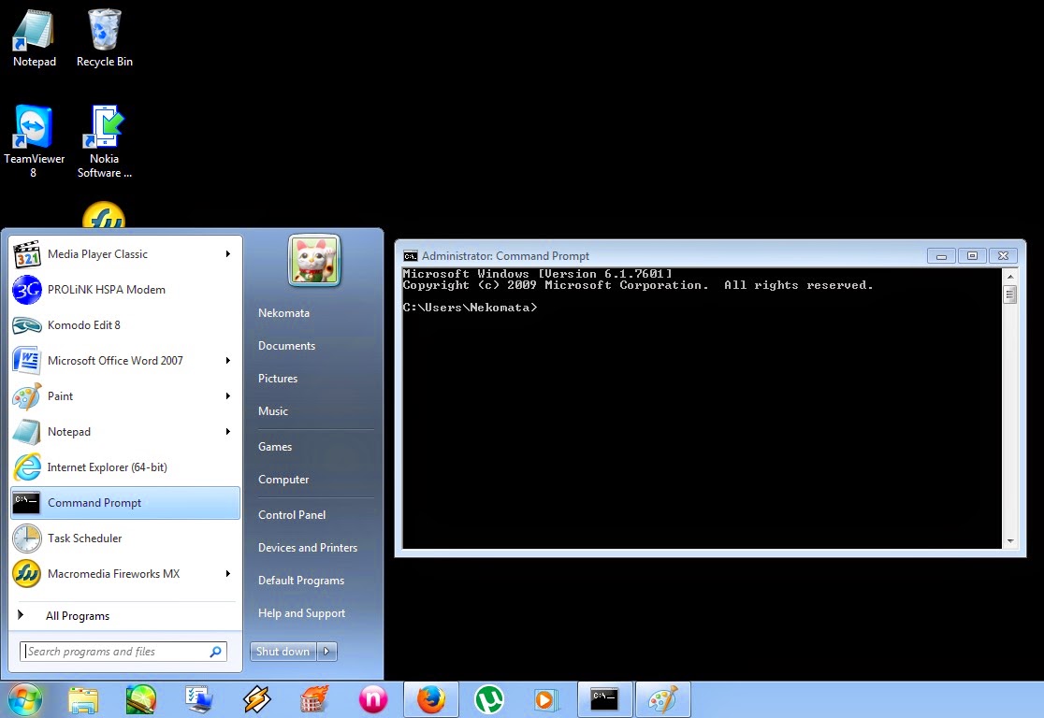Expand Paint recent files arrow
The image size is (1044, 718).
(227, 396)
